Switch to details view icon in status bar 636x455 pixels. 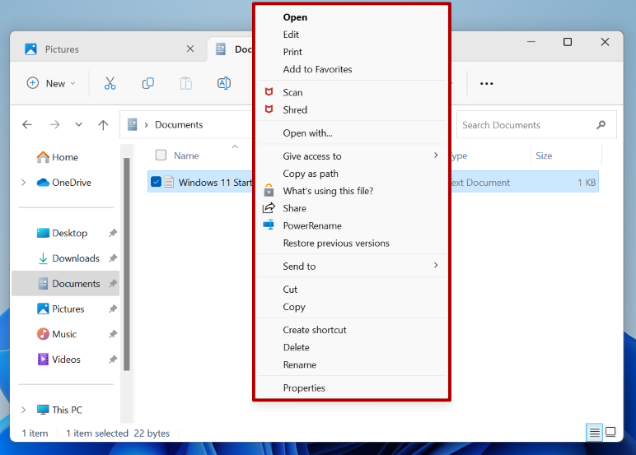[594, 432]
